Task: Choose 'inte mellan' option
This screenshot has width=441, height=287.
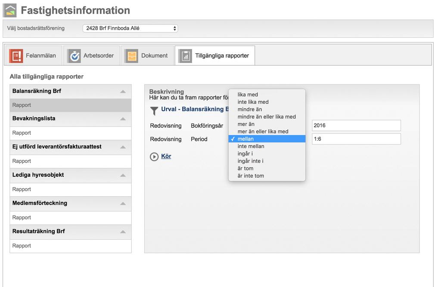Action: 267,146
